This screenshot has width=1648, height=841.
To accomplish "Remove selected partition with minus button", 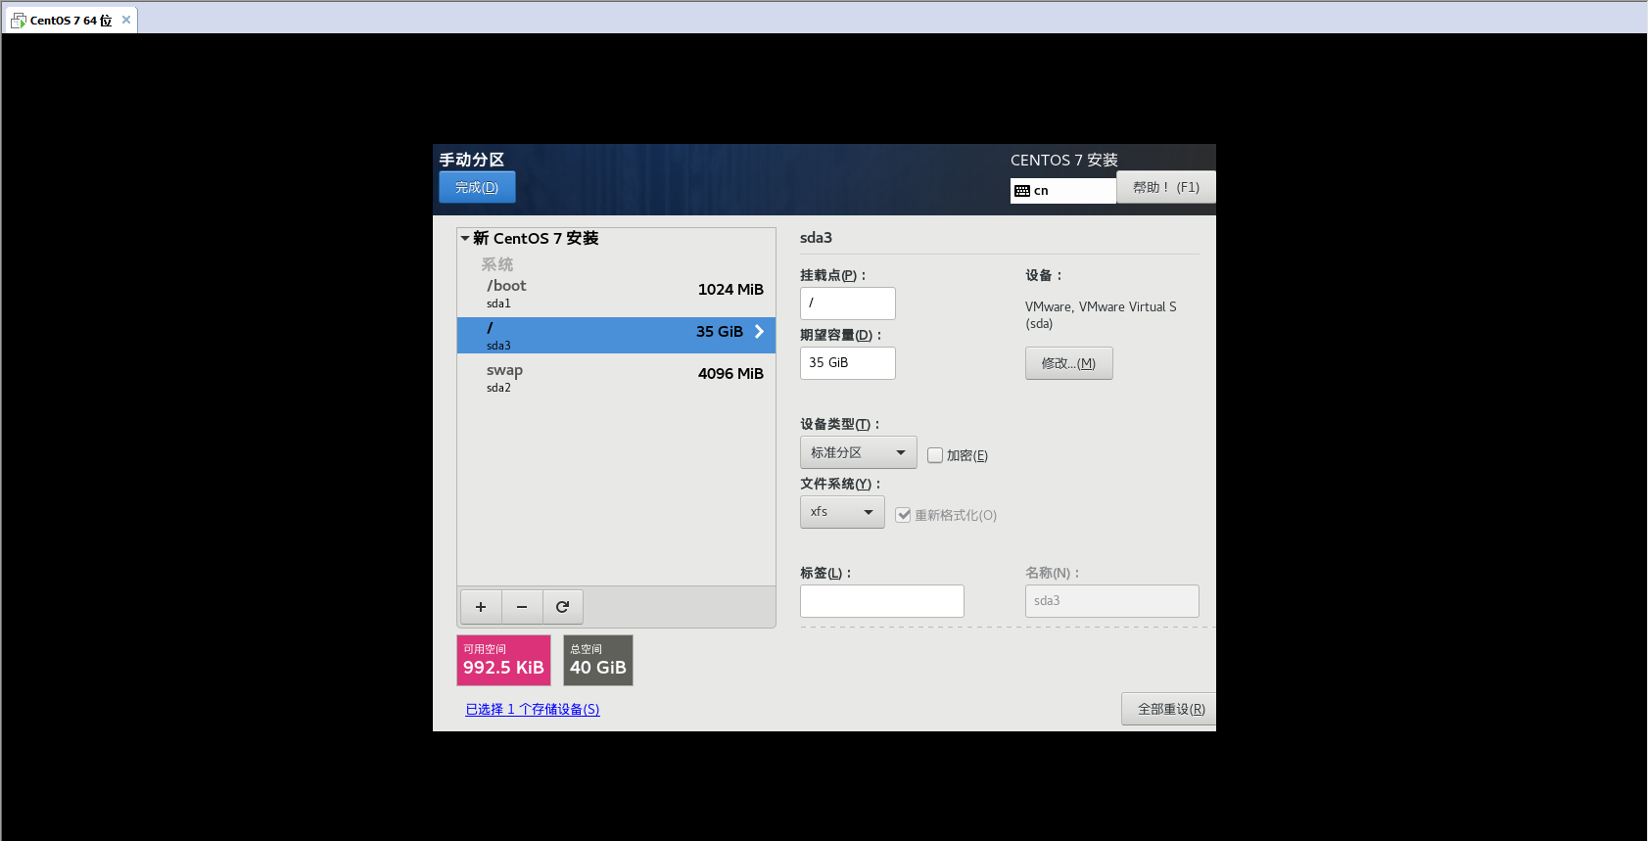I will pyautogui.click(x=522, y=607).
